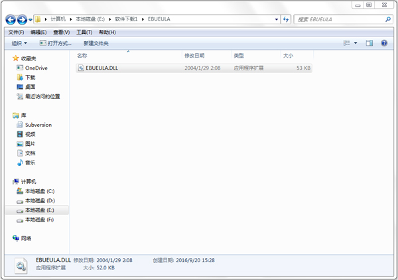Screen dimensions: 398x280
Task: Select 收藏夹 in the navigation pane
Action: point(29,58)
